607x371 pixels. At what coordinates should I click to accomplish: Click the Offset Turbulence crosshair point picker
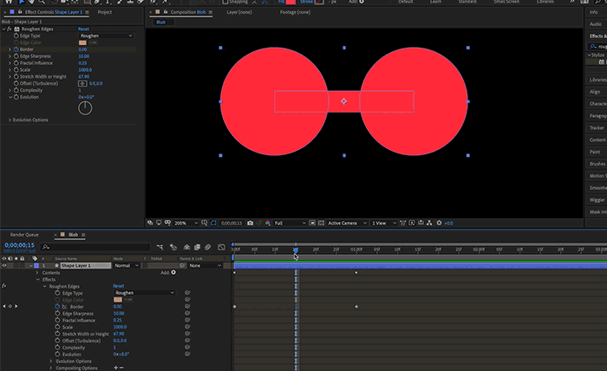coord(82,83)
